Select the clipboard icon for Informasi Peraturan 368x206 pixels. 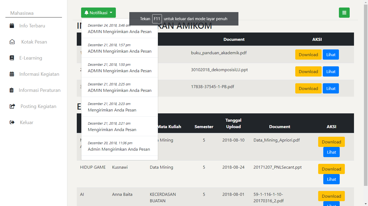[12, 90]
